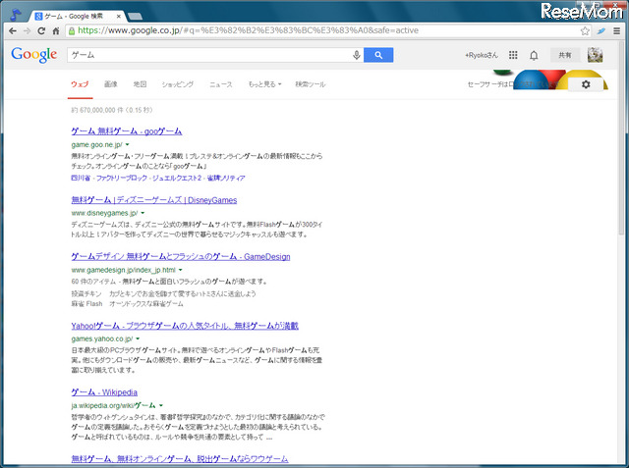Screen dimensions: 629x468
Task: Open the ファクトリーブロック sitelink
Action: coord(122,178)
